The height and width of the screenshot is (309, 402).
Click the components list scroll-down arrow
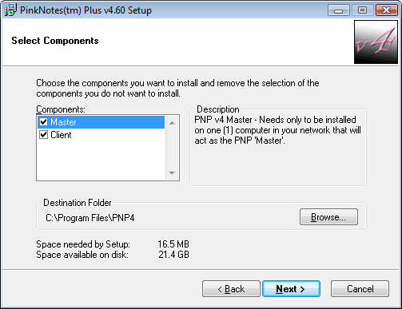pyautogui.click(x=172, y=173)
